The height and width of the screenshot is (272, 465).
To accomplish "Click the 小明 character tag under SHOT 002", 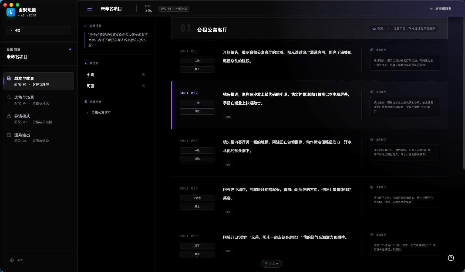I will click(x=228, y=117).
